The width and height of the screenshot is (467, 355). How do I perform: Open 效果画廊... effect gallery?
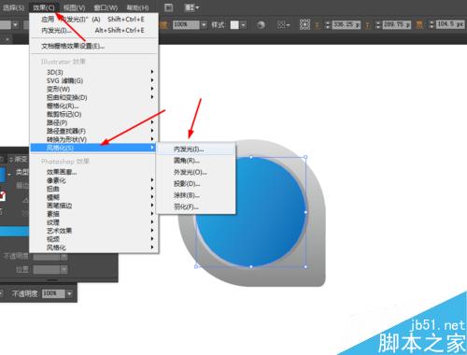pyautogui.click(x=93, y=172)
